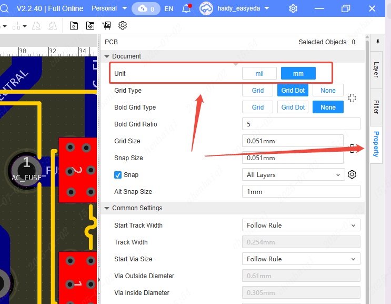
Task: Open the Personal workspace dropdown
Action: (x=109, y=8)
